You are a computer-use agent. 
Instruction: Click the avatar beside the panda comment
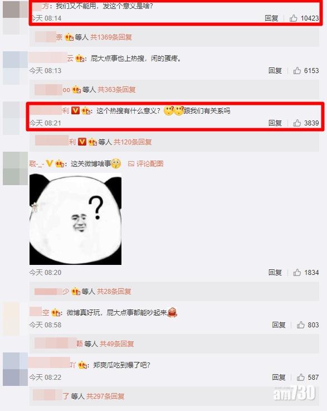click(15, 168)
